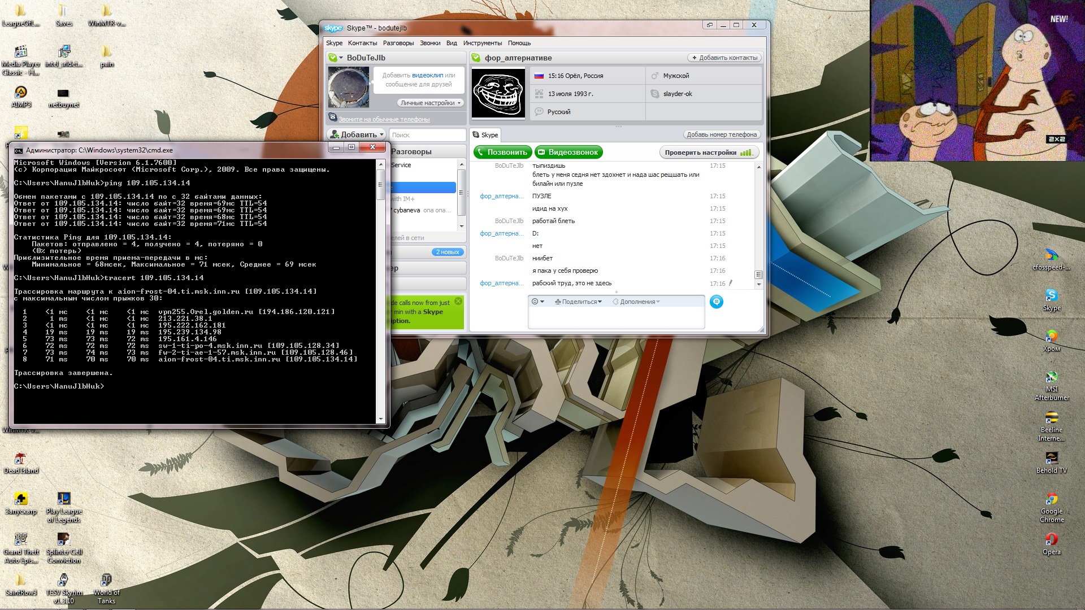Open the WinMTR desktop folder
1085x610 pixels.
(x=106, y=15)
